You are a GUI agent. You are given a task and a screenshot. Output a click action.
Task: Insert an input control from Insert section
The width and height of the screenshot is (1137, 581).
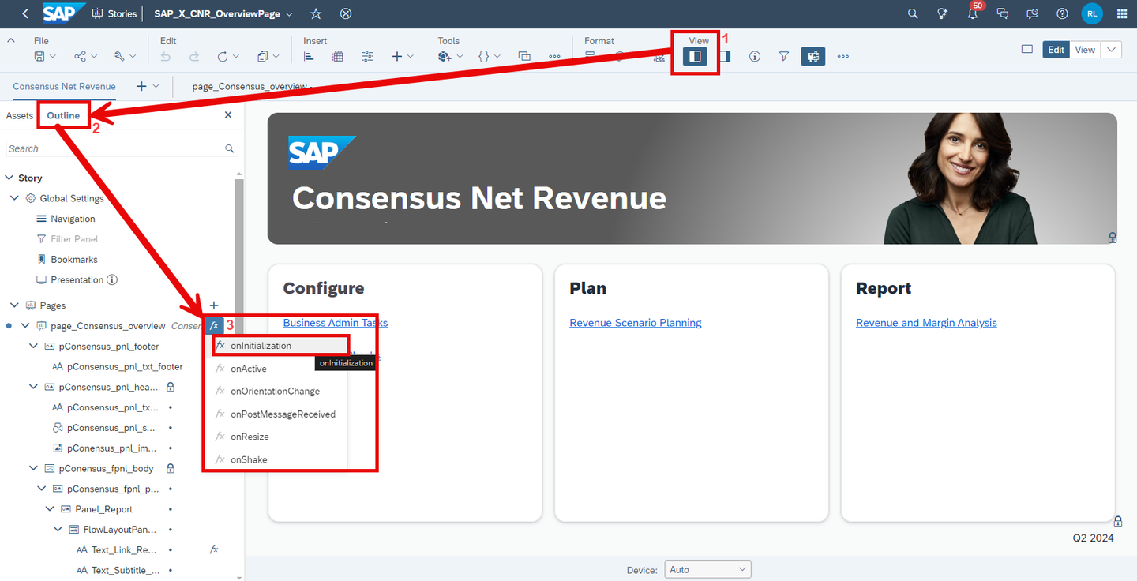click(368, 56)
